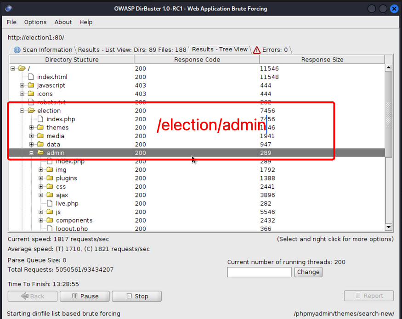Click the election open folder icon

32,111
